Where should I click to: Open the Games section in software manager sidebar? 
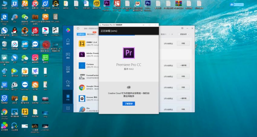coord(68,56)
